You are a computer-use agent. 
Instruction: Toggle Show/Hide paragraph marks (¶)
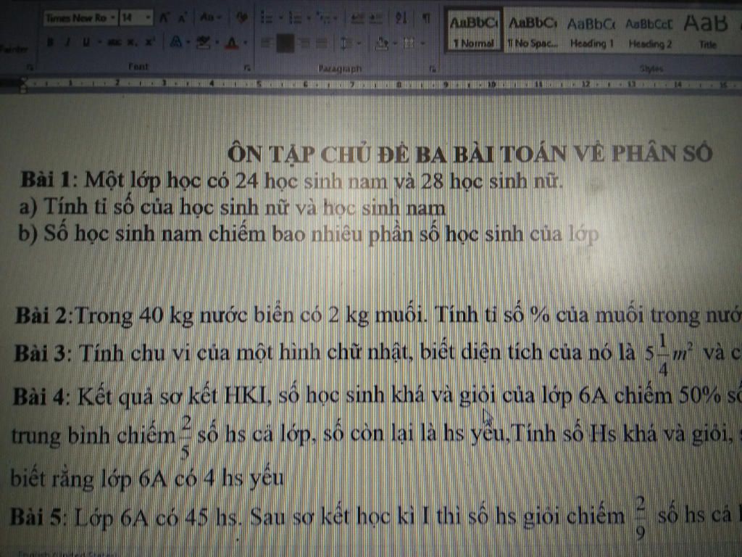[426, 18]
